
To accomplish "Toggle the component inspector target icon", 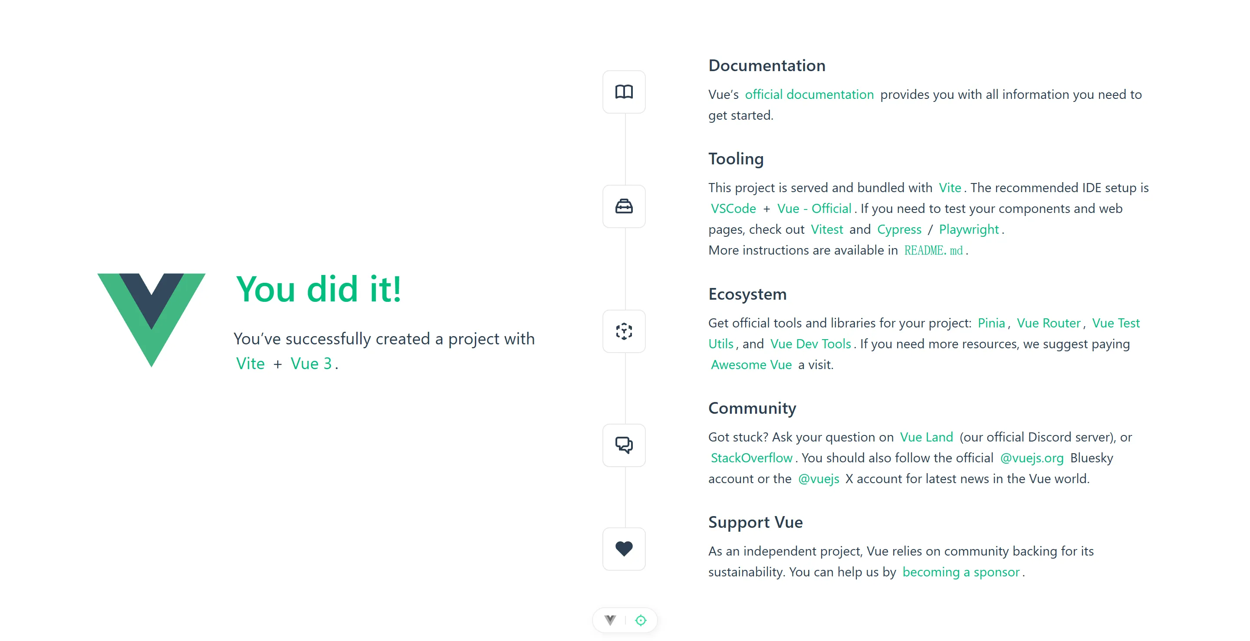I will pos(641,620).
